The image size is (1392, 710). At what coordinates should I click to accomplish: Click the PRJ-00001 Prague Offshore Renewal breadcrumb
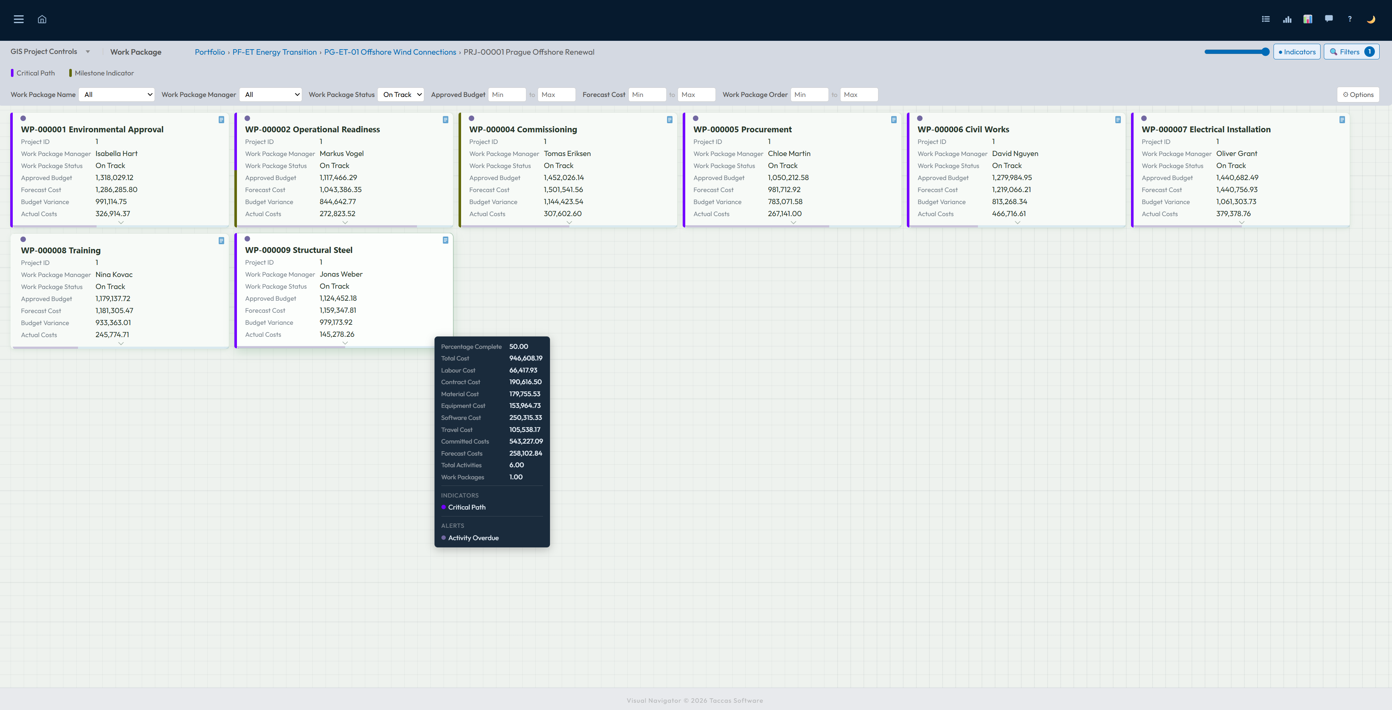[x=529, y=52]
